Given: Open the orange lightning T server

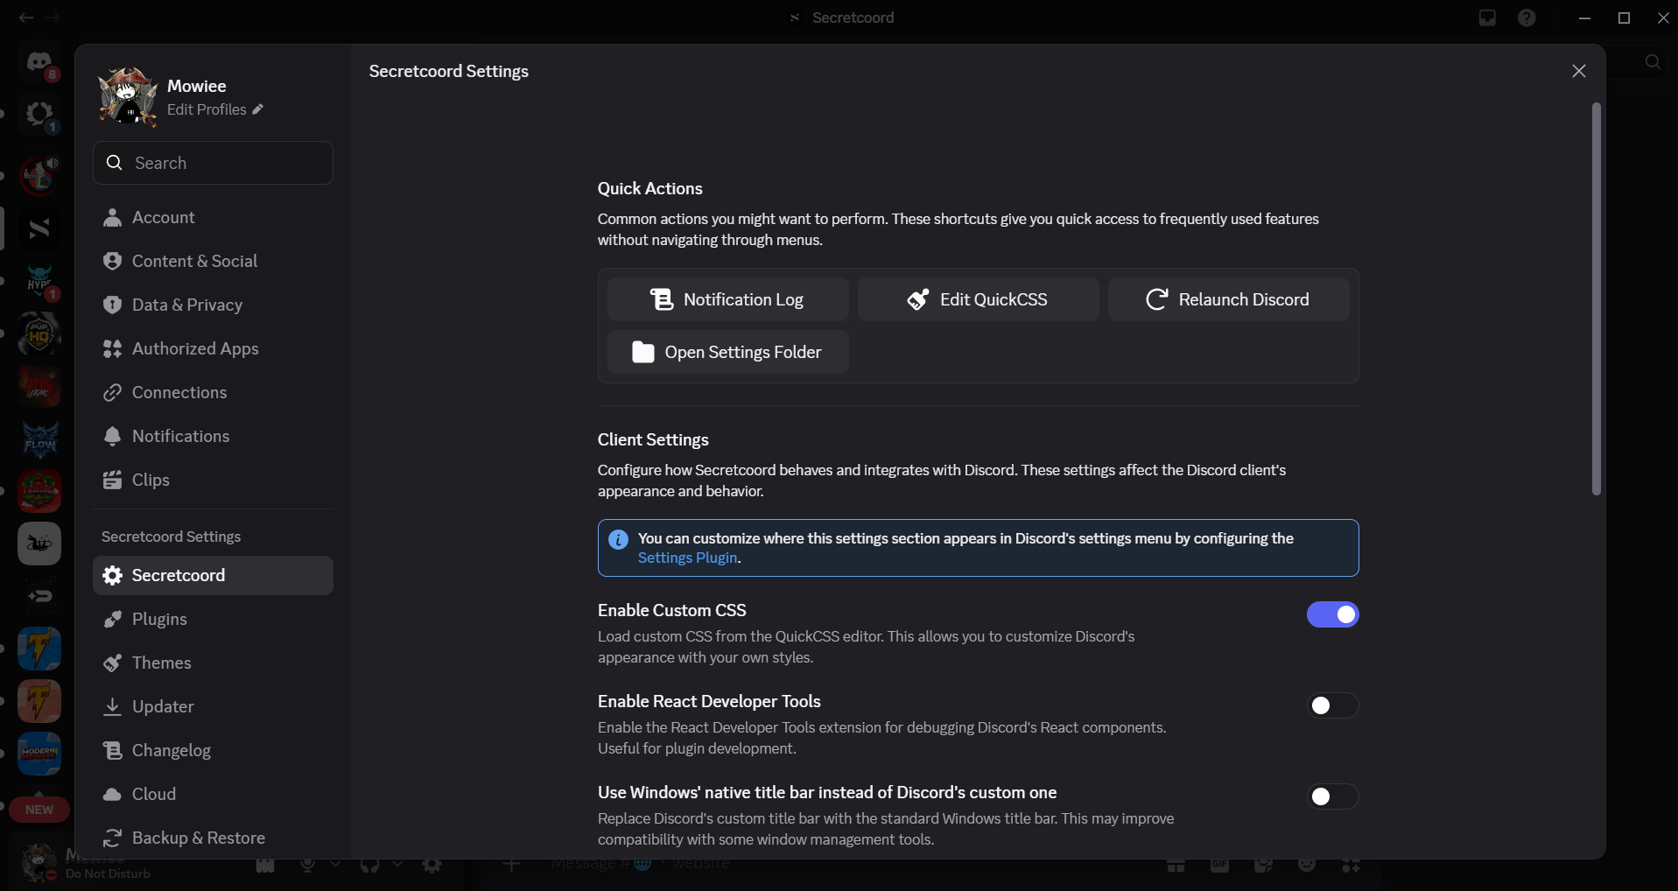Looking at the screenshot, I should [39, 701].
